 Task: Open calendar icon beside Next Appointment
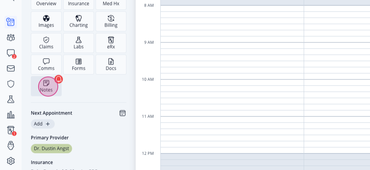[123, 113]
